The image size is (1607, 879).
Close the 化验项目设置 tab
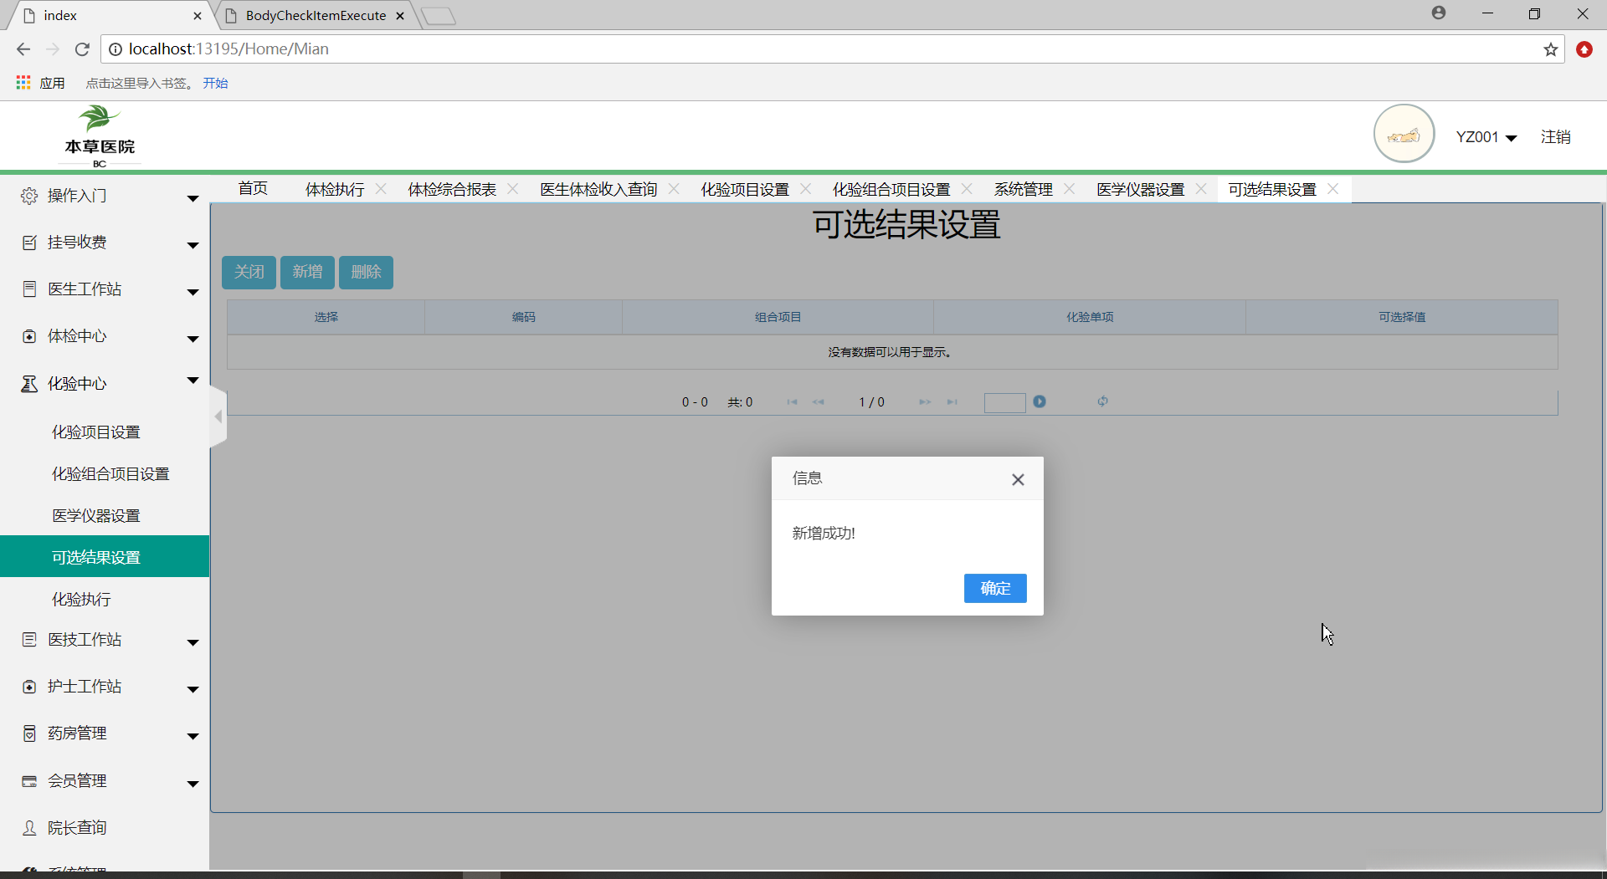[x=806, y=189]
